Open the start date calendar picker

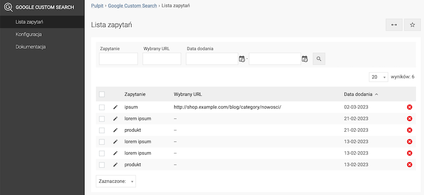242,59
